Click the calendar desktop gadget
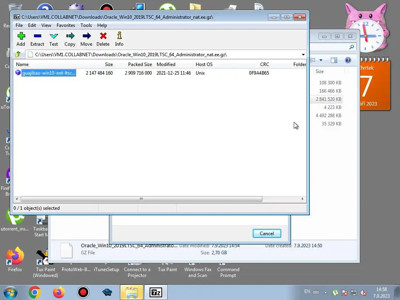The width and height of the screenshot is (400, 300). (x=375, y=84)
